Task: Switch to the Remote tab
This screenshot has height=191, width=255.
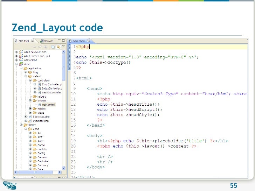Action: [47, 41]
